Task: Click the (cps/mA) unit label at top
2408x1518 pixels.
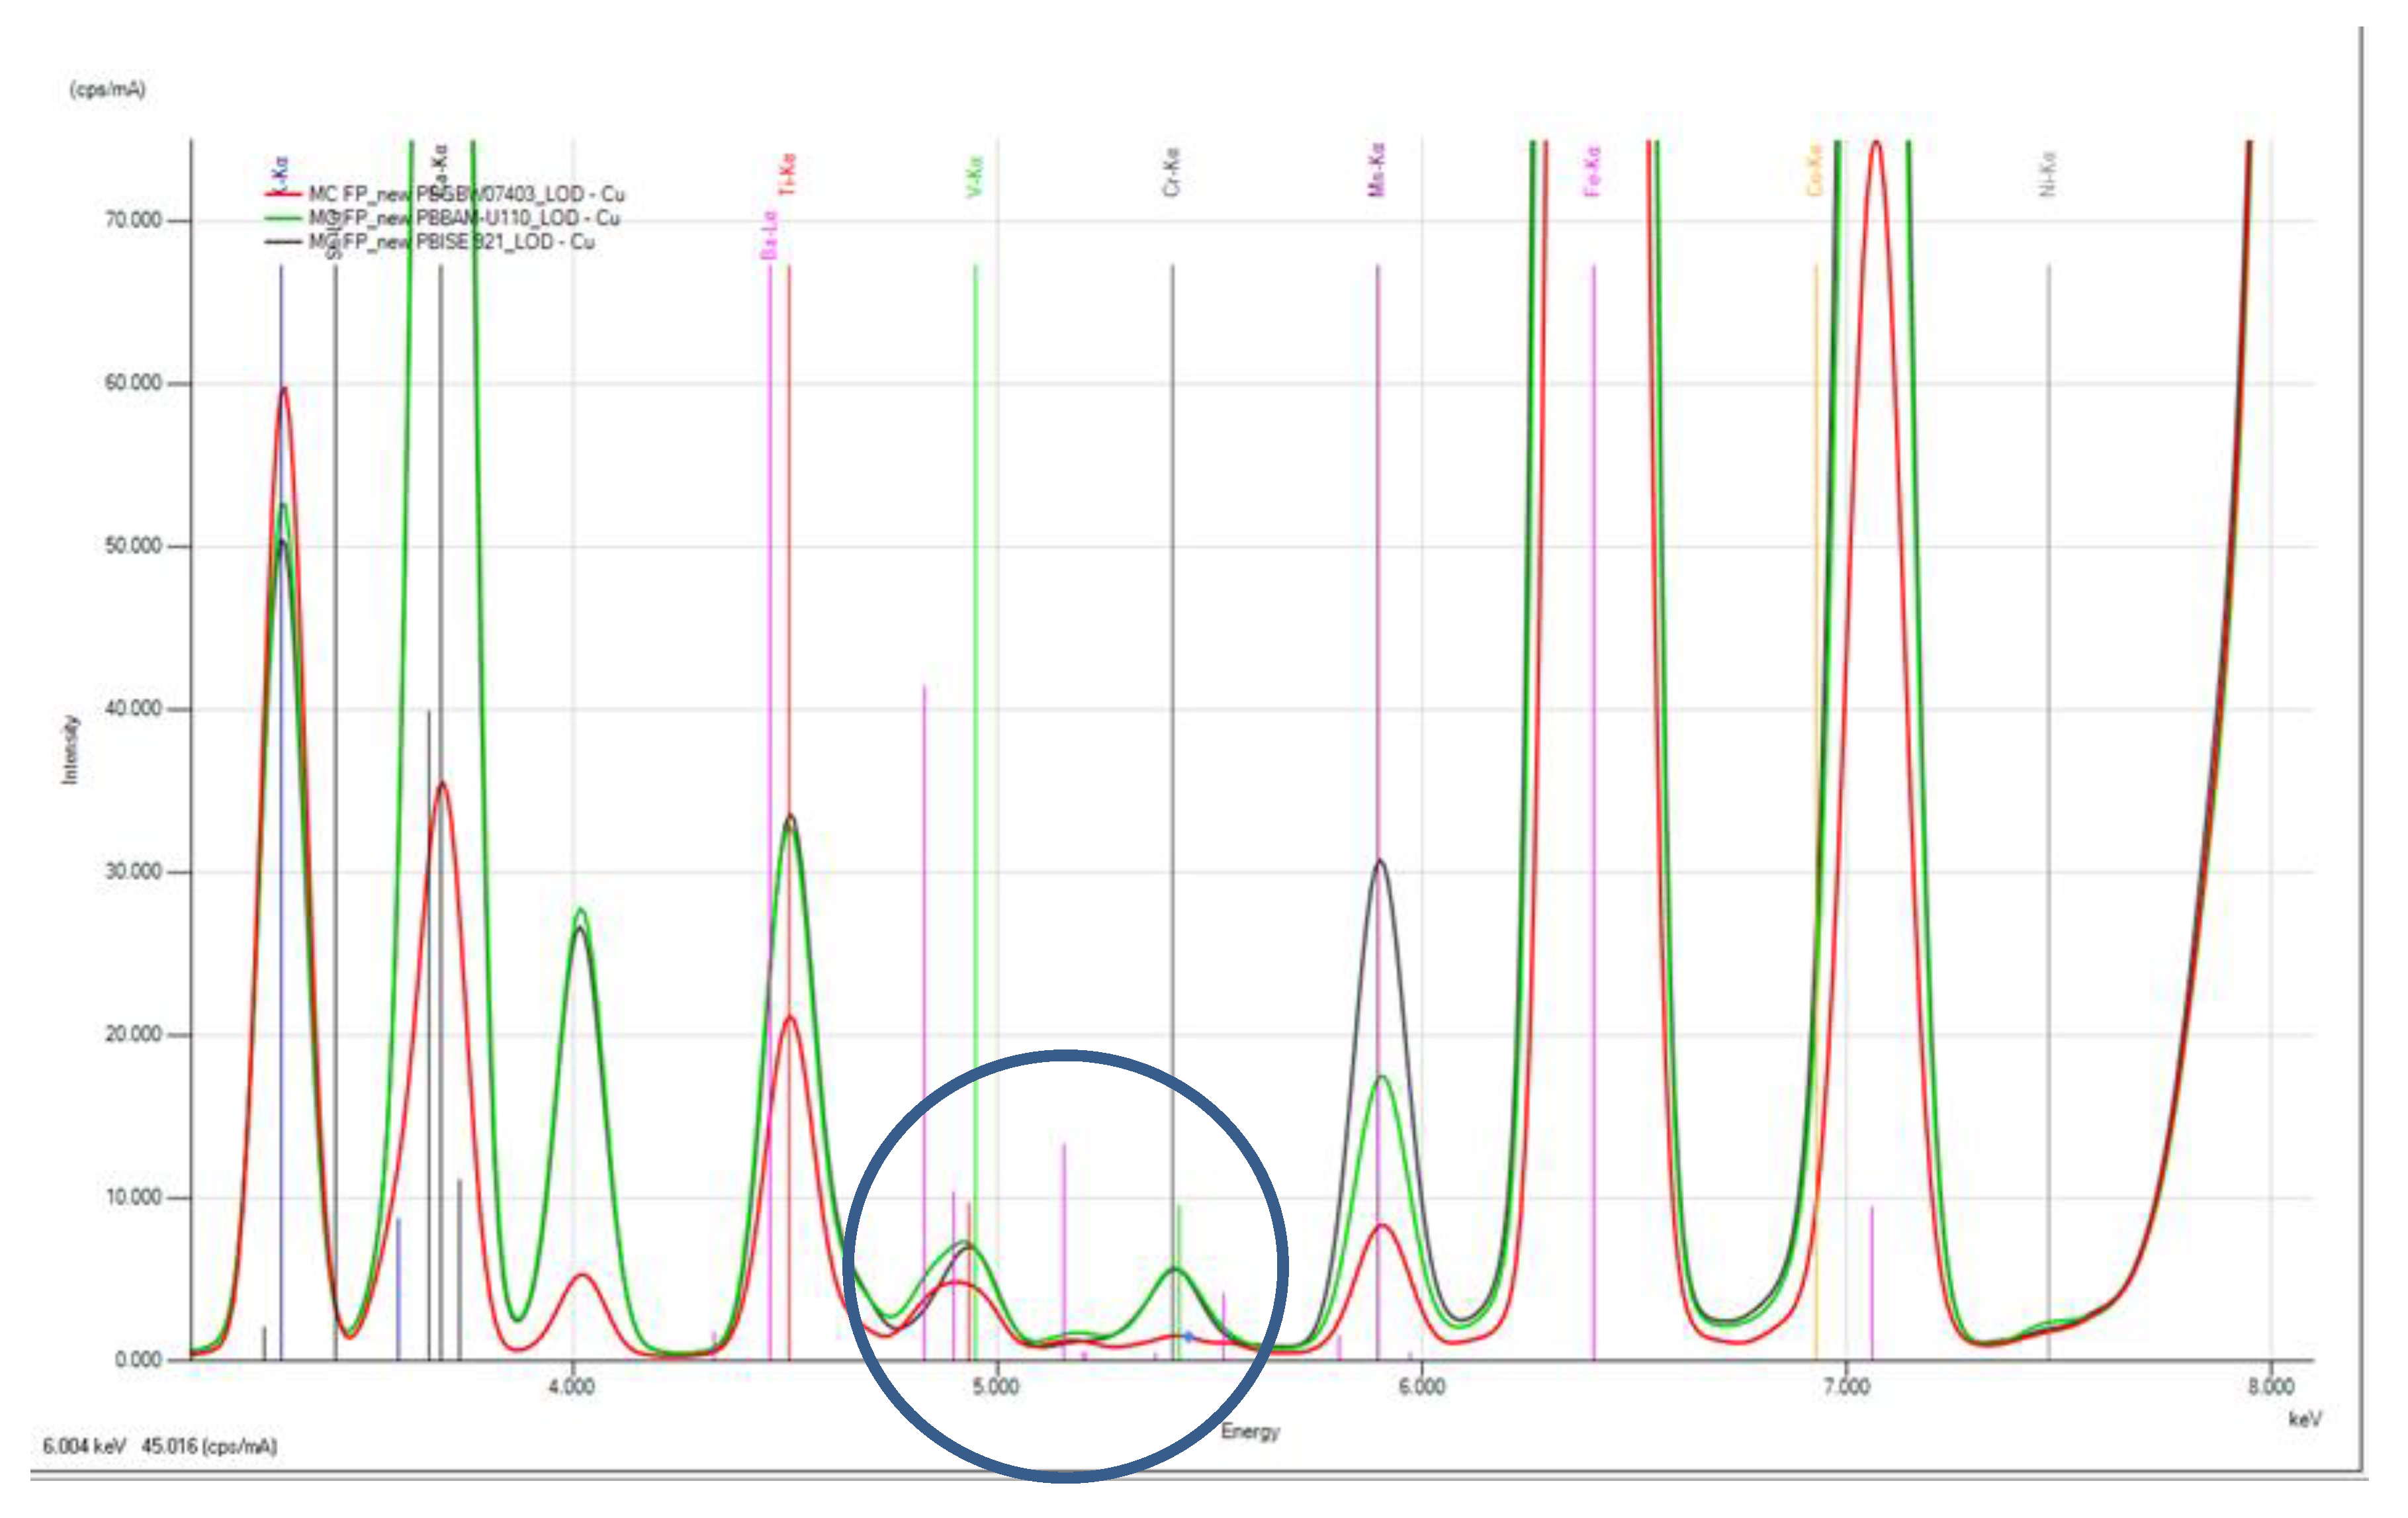Action: pos(107,89)
